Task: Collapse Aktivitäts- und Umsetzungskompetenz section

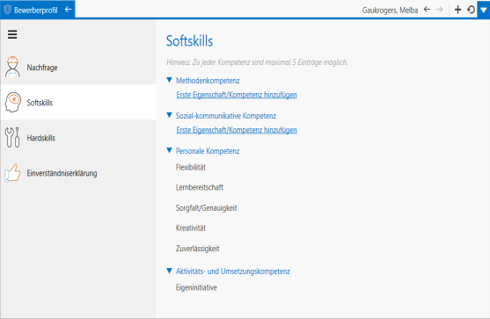Action: (x=170, y=271)
